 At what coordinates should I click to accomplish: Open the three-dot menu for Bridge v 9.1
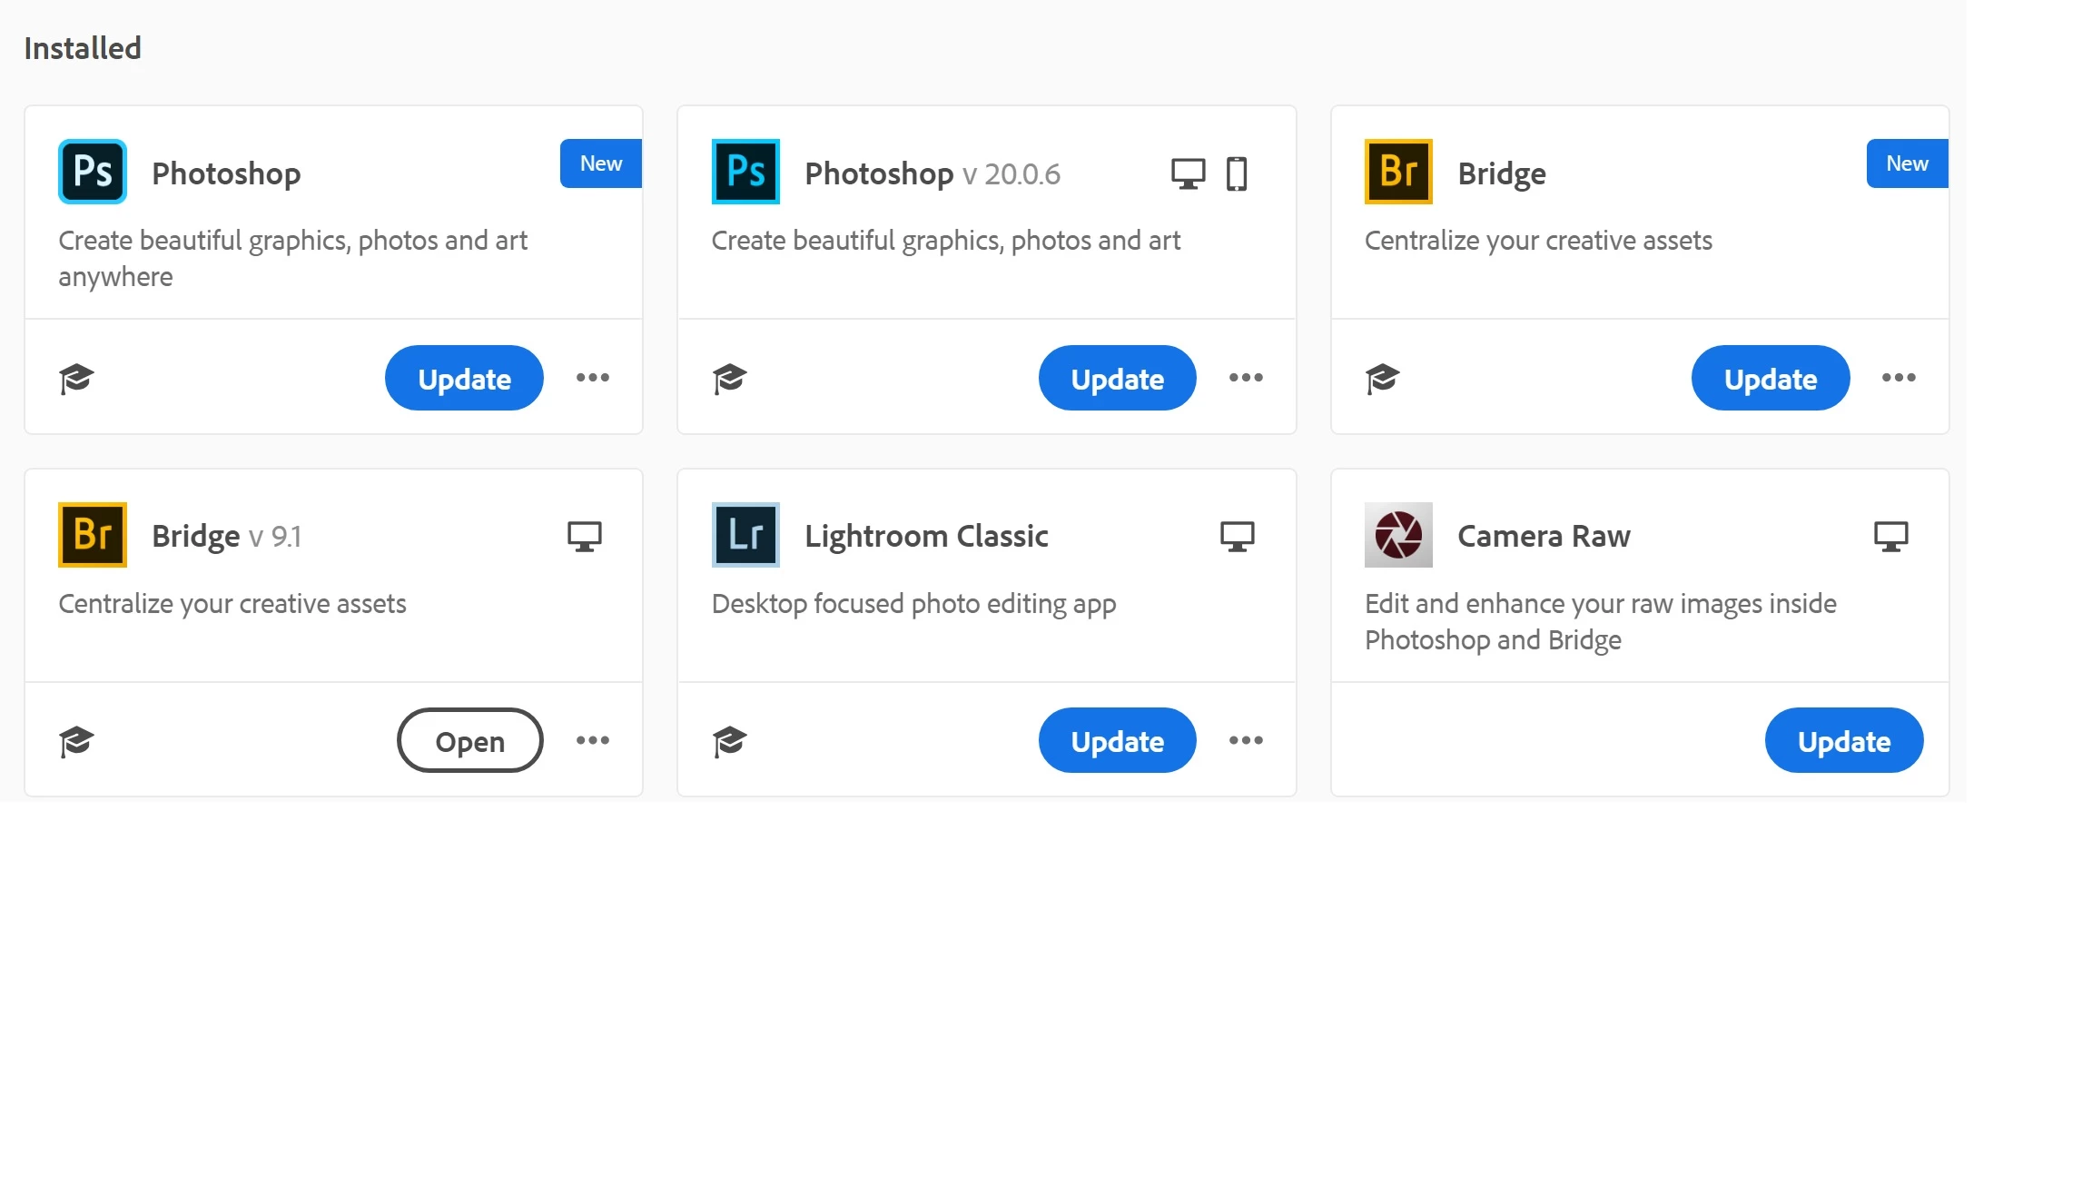[x=593, y=741]
